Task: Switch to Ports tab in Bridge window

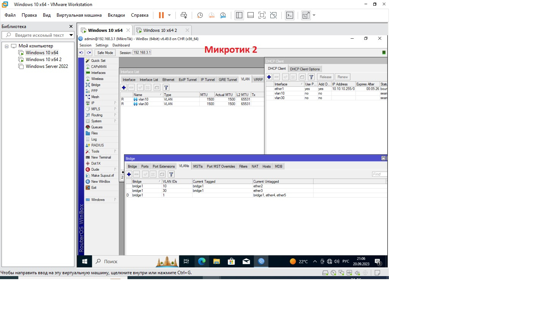Action: point(145,166)
